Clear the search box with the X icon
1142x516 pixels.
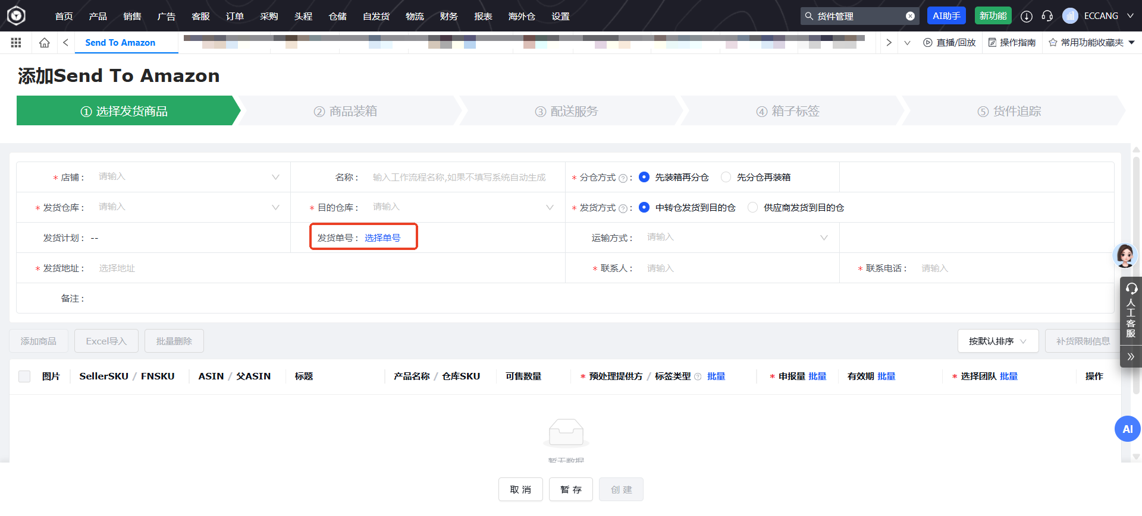pyautogui.click(x=910, y=16)
